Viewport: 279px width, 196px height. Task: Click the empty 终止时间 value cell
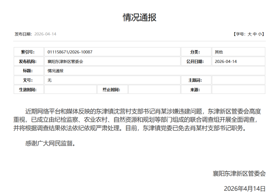pyautogui.click(x=154, y=89)
